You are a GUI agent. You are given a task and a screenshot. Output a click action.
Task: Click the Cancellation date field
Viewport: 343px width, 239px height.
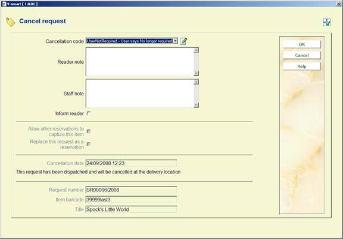pos(131,163)
